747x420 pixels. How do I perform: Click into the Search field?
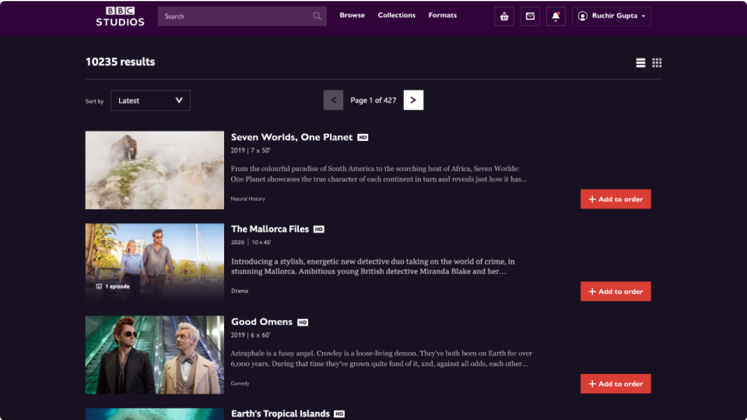point(233,16)
